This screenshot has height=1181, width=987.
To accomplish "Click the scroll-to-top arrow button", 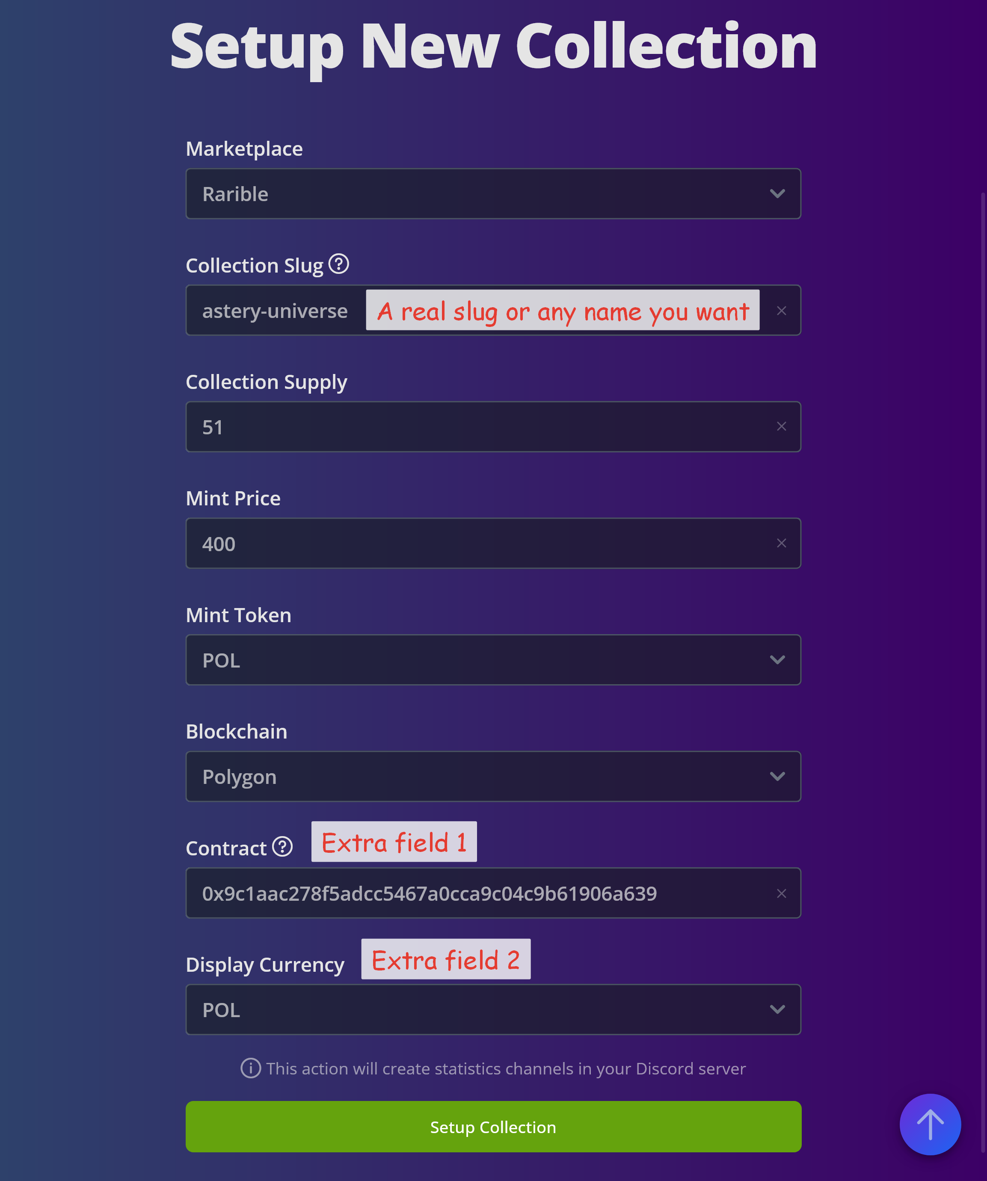I will pyautogui.click(x=930, y=1124).
